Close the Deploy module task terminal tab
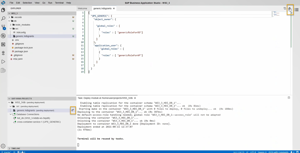Screen dimensions: 300x153 coord(135,98)
